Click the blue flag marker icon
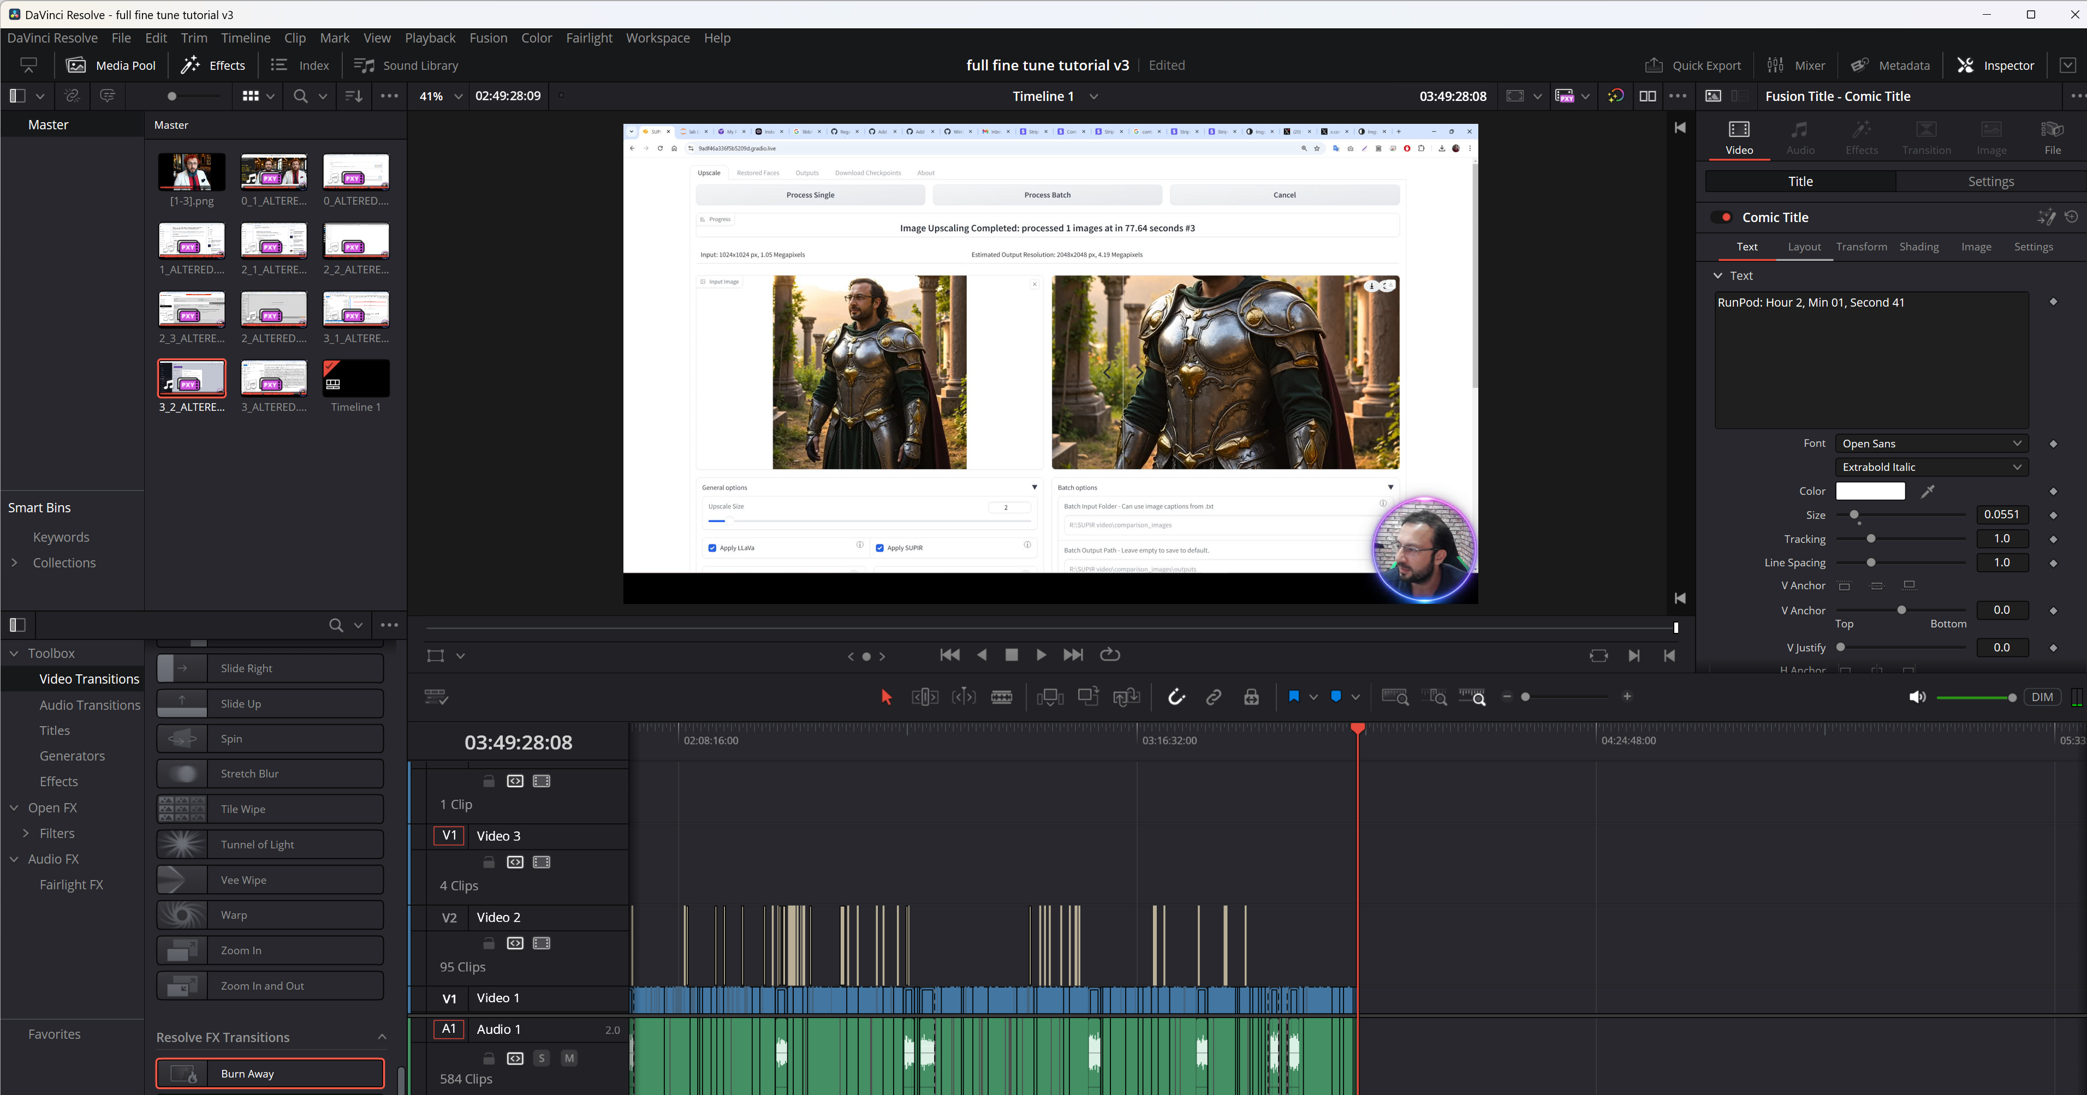 pyautogui.click(x=1293, y=697)
